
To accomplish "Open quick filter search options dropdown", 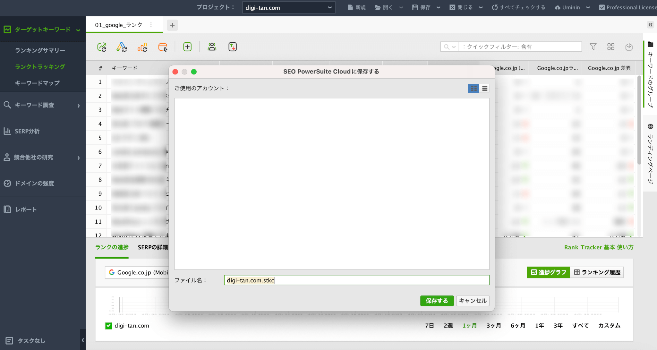I will [449, 47].
